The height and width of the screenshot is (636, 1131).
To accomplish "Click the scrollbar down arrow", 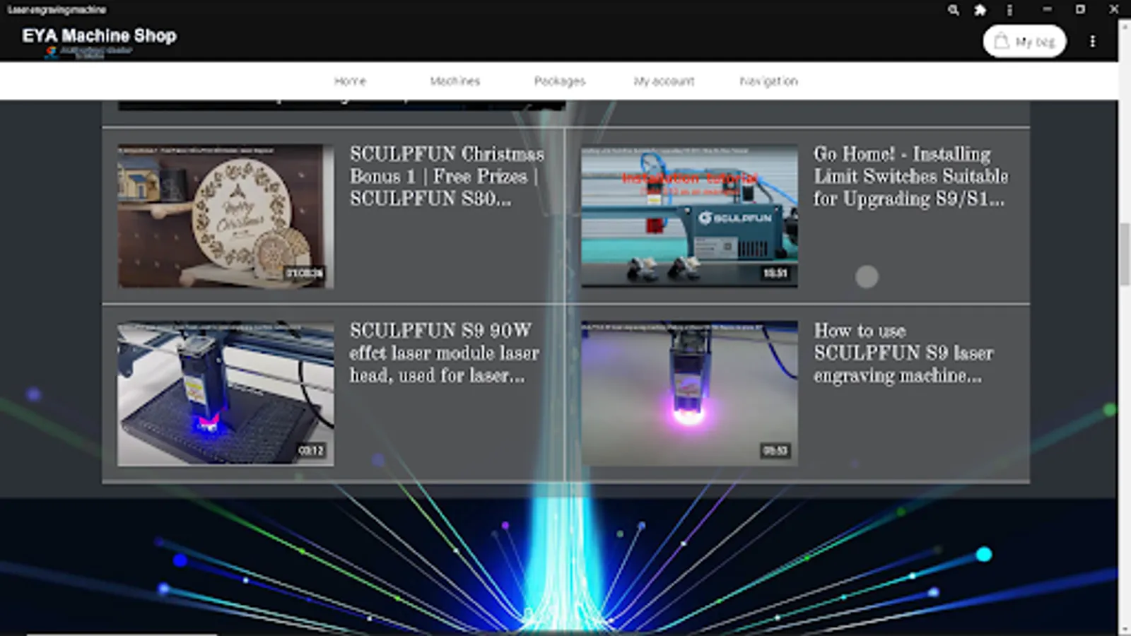I will pyautogui.click(x=1125, y=630).
